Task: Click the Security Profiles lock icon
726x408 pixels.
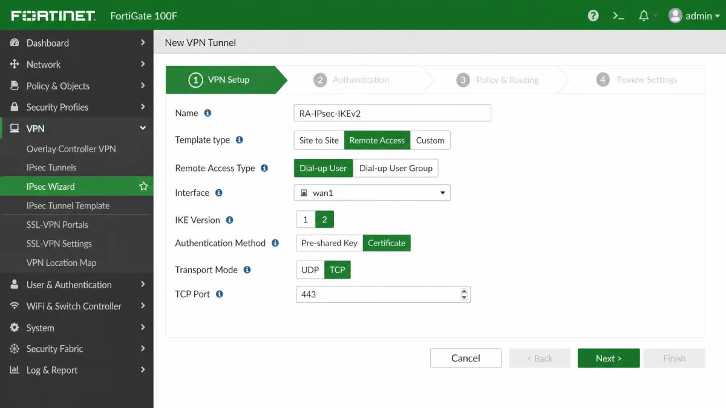Action: 15,107
